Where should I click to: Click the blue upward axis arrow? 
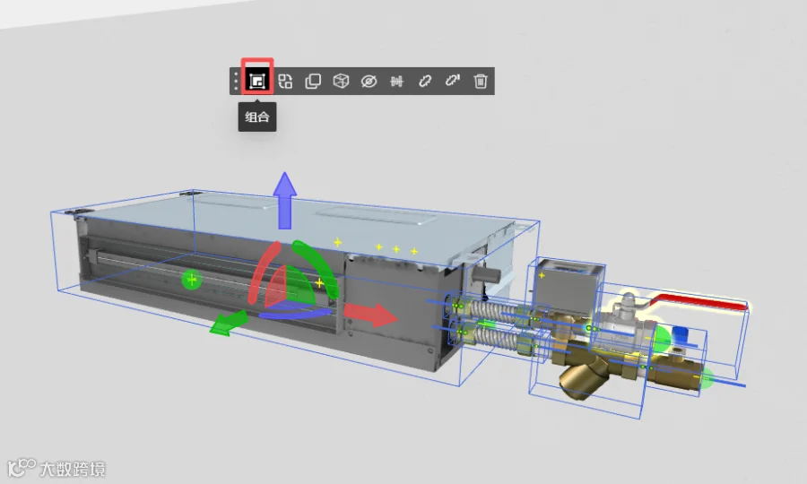pos(284,201)
